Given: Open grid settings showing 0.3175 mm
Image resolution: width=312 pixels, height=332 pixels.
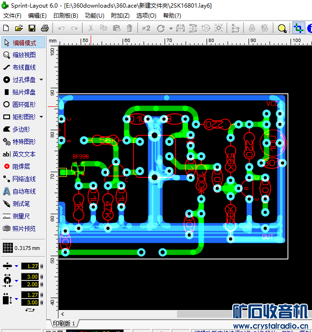Looking at the screenshot, I should pos(21,248).
